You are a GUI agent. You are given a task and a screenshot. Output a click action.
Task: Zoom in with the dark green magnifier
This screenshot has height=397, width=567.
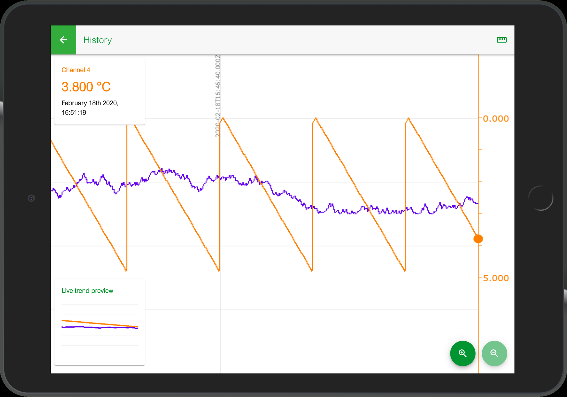click(462, 353)
